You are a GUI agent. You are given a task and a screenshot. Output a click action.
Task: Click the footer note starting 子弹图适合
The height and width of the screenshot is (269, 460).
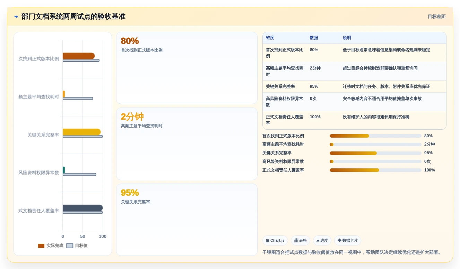pyautogui.click(x=353, y=252)
